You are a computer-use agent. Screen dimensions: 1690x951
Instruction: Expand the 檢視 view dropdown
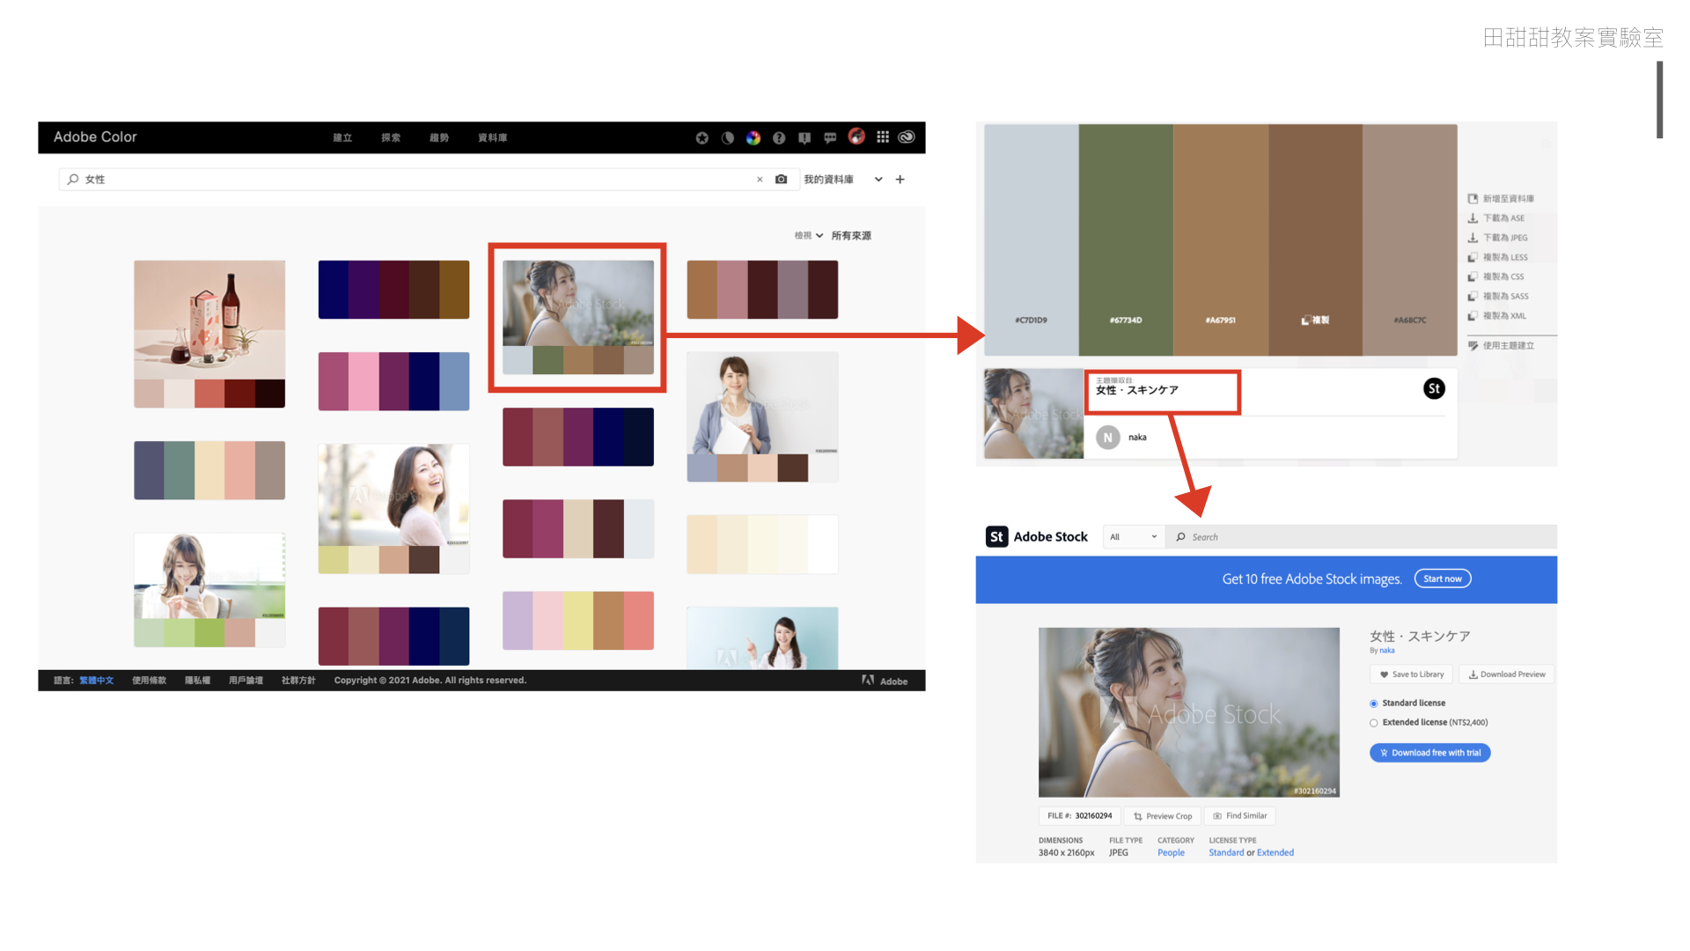pyautogui.click(x=809, y=236)
